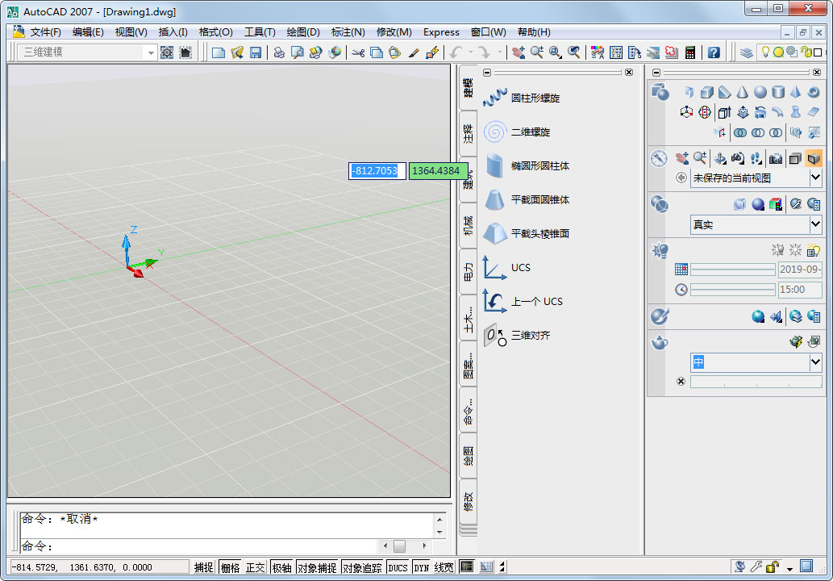This screenshot has height=581, width=833.
Task: Toggle DYN dynamic input in status bar
Action: pyautogui.click(x=422, y=567)
